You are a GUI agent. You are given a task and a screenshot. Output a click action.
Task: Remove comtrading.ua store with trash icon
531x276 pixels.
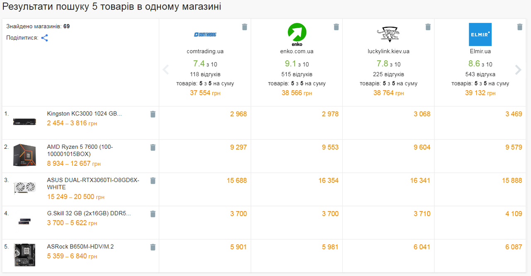pos(244,27)
